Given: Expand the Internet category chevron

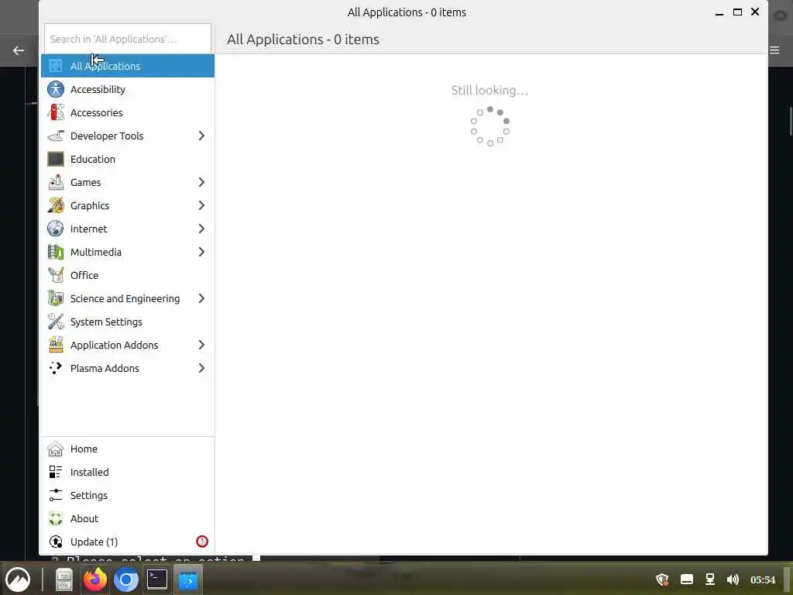Looking at the screenshot, I should 201,229.
